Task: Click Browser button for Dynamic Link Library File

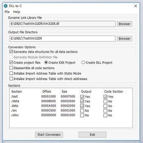Action: pyautogui.click(x=124, y=24)
